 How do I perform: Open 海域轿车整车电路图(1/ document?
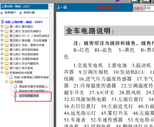pos(34,87)
